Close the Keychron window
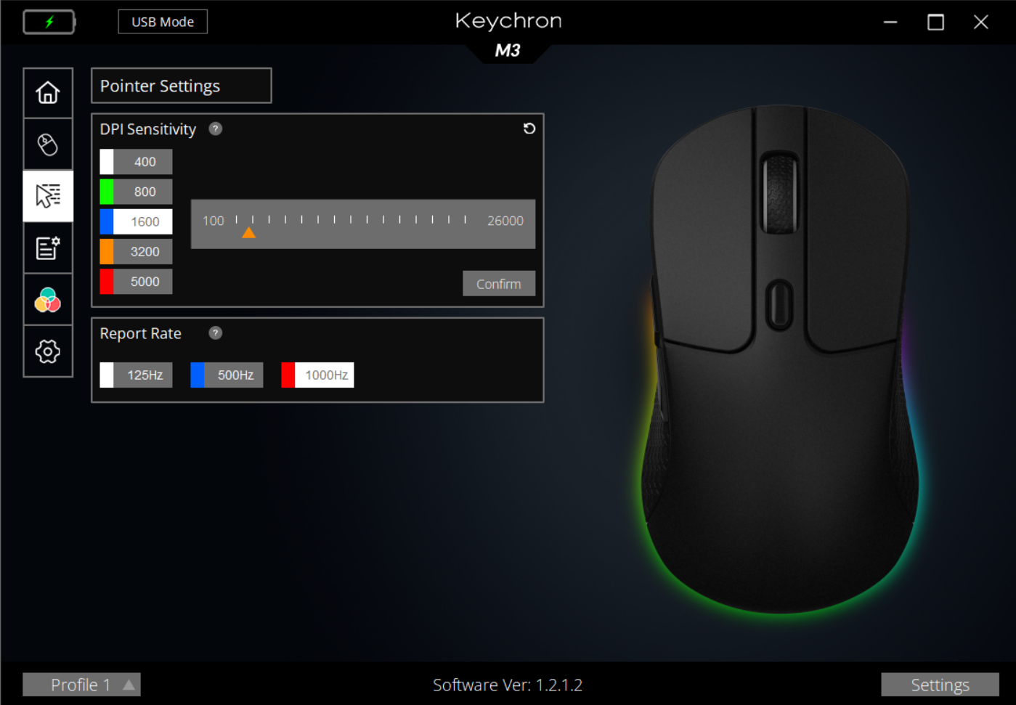1016x705 pixels. pyautogui.click(x=980, y=23)
